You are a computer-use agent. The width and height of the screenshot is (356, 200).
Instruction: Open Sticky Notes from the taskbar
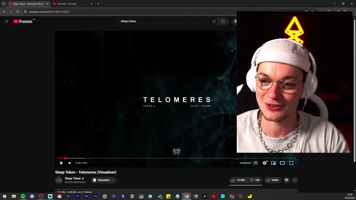pos(168,196)
